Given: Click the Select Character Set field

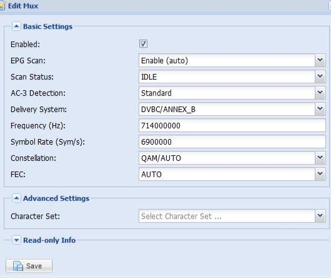Looking at the screenshot, I should (227, 216).
